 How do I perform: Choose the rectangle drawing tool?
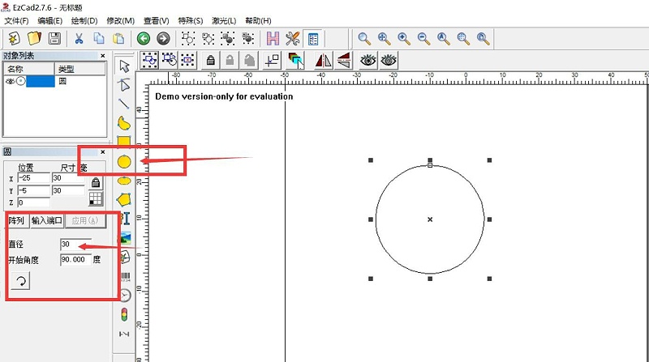click(124, 143)
